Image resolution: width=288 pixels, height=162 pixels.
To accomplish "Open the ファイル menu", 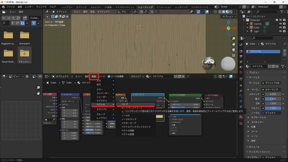I will tap(11, 7).
